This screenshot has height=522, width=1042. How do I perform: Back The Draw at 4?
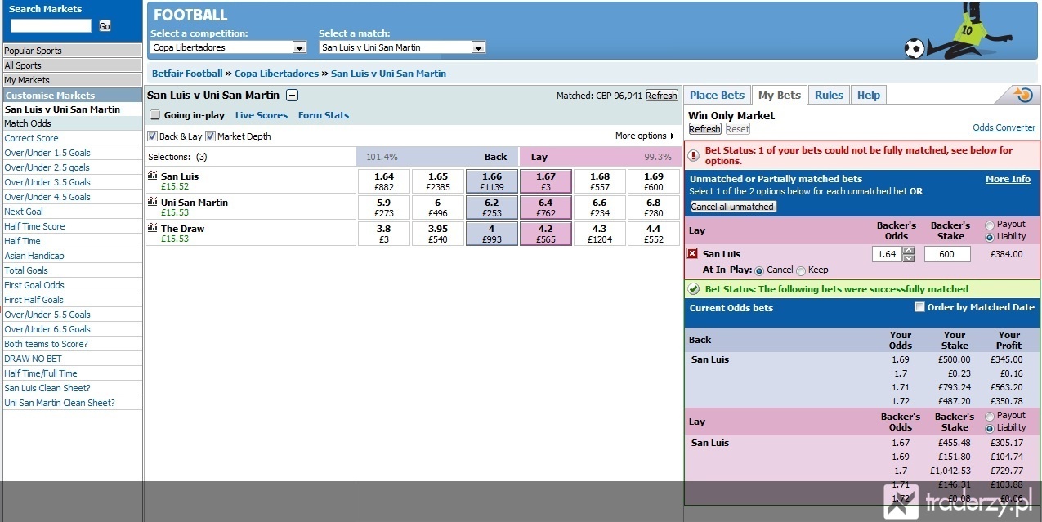point(492,233)
